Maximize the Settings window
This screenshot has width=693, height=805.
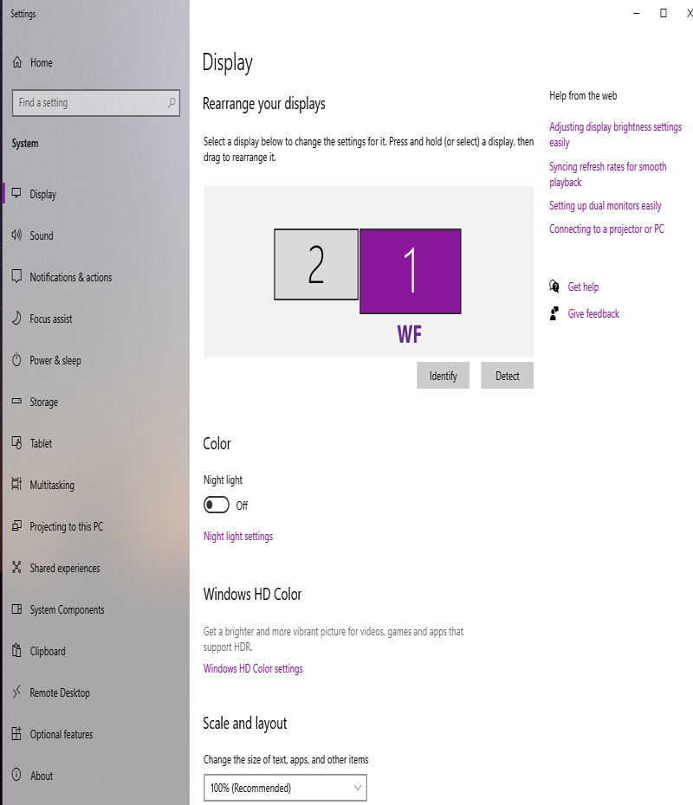[x=664, y=13]
